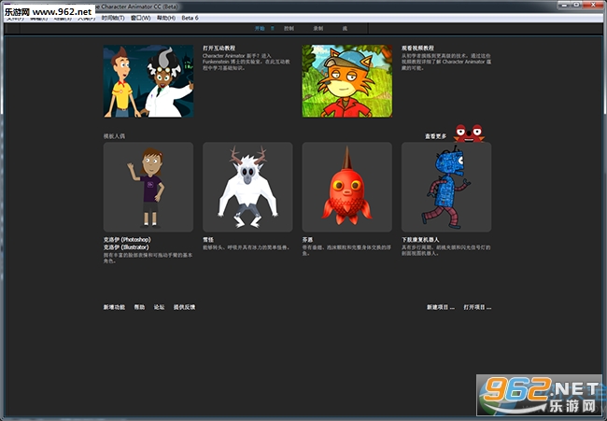Open the Beta 6 menu
Viewport: 607px width, 421px height.
click(x=191, y=18)
